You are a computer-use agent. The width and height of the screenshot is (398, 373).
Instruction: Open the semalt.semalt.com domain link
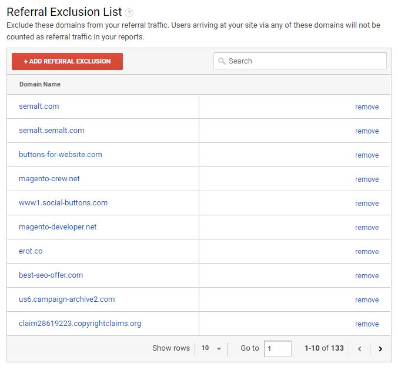point(52,131)
